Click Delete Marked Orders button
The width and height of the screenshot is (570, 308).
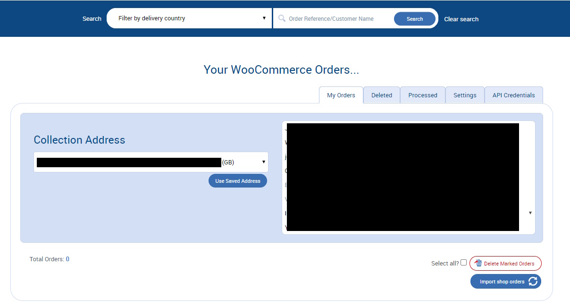pos(505,263)
